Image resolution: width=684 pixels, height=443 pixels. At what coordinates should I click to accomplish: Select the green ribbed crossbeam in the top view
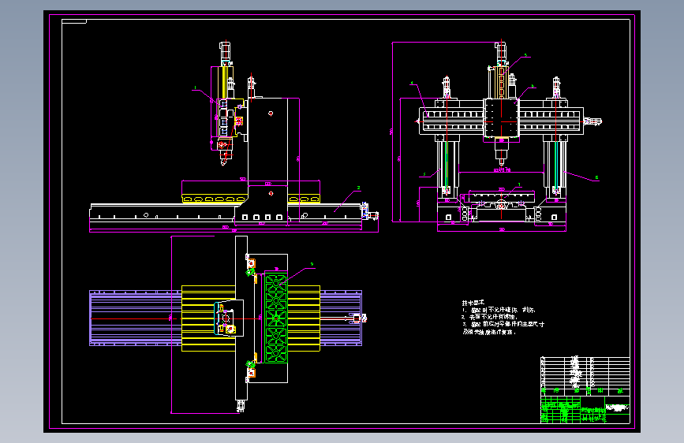pyautogui.click(x=276, y=317)
